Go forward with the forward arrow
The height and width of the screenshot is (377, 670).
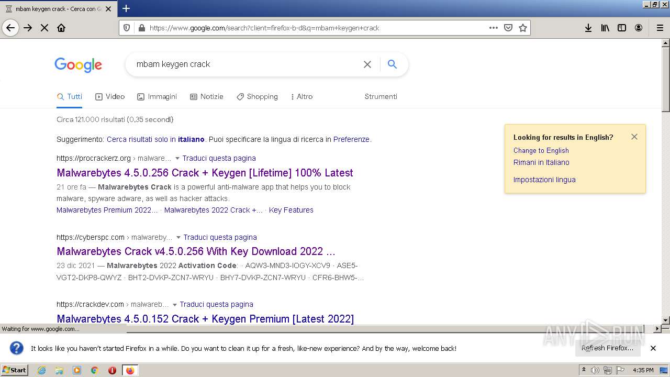[28, 28]
